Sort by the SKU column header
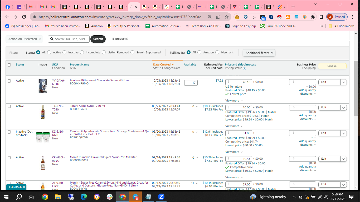This screenshot has width=360, height=202. point(55,64)
